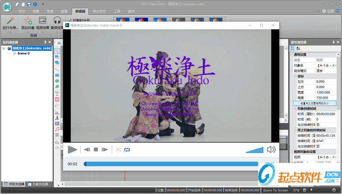The image size is (342, 194).
Task: Click the 高度 value 720.000 field
Action: (326, 98)
